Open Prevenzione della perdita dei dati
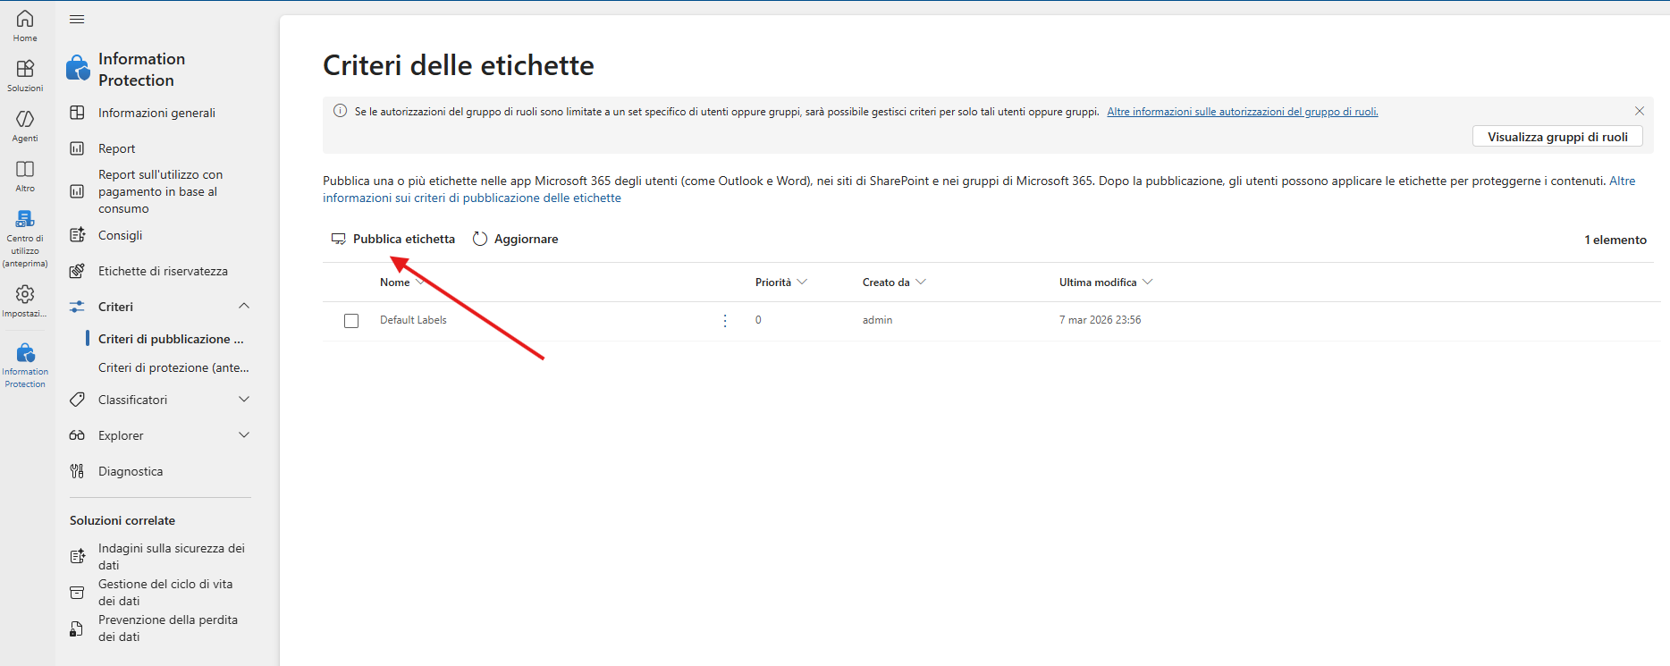The height and width of the screenshot is (666, 1670). tap(168, 628)
